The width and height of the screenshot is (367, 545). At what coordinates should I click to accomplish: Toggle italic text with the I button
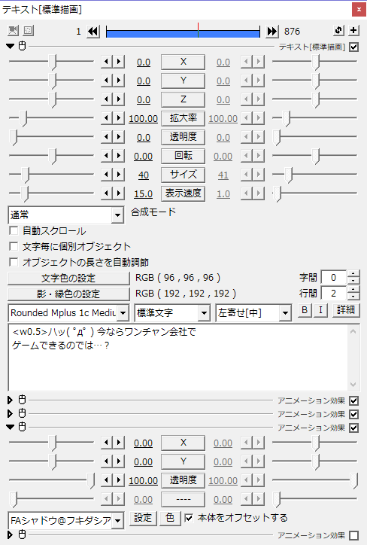click(320, 310)
